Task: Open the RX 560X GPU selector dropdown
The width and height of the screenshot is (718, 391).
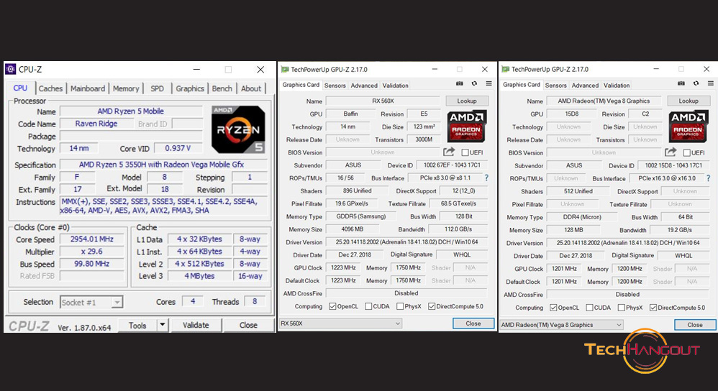Action: [x=397, y=323]
